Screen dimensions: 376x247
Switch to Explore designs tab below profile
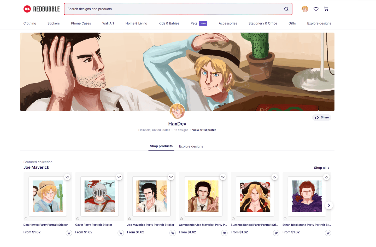pyautogui.click(x=191, y=146)
